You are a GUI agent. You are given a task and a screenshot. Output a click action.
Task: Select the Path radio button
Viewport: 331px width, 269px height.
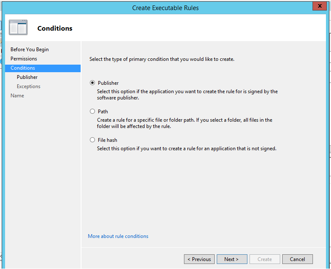92,111
